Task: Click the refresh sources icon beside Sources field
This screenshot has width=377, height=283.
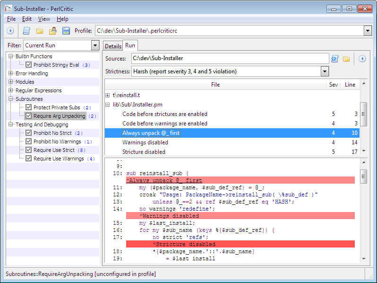Action: 335,59
